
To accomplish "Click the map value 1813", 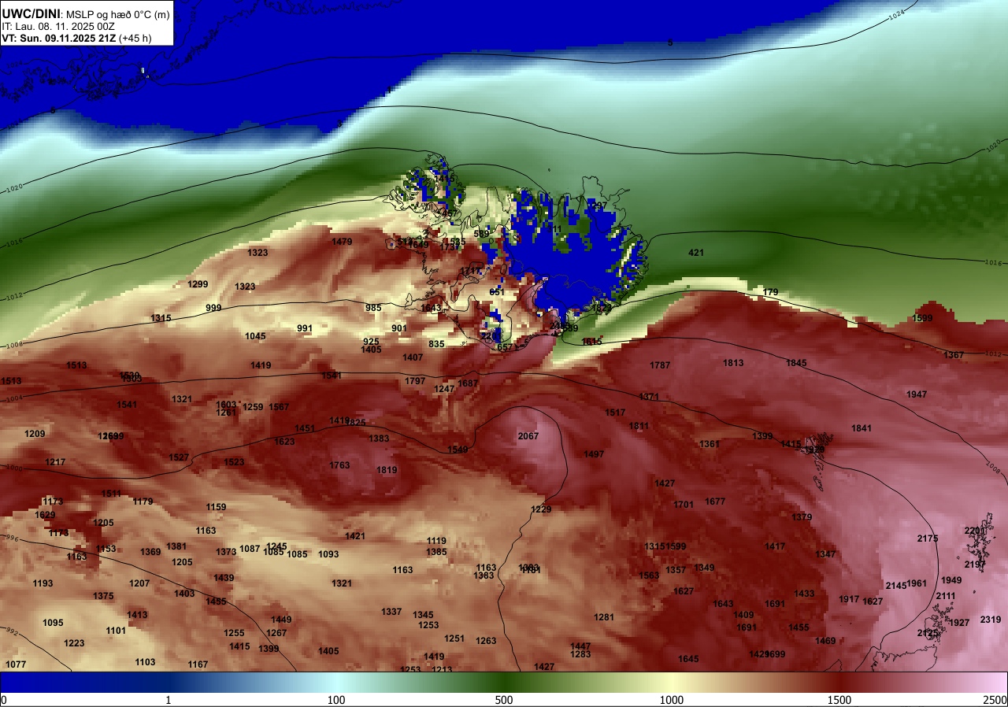I will point(733,363).
